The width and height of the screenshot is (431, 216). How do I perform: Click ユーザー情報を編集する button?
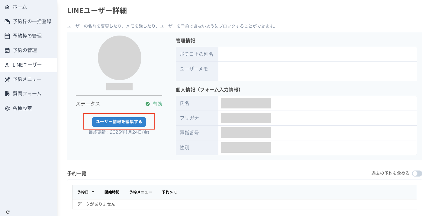coord(119,122)
